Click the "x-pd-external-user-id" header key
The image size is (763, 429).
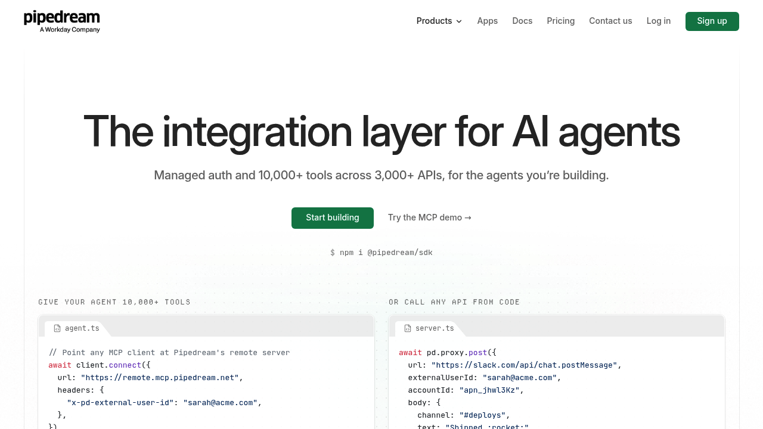pyautogui.click(x=120, y=403)
